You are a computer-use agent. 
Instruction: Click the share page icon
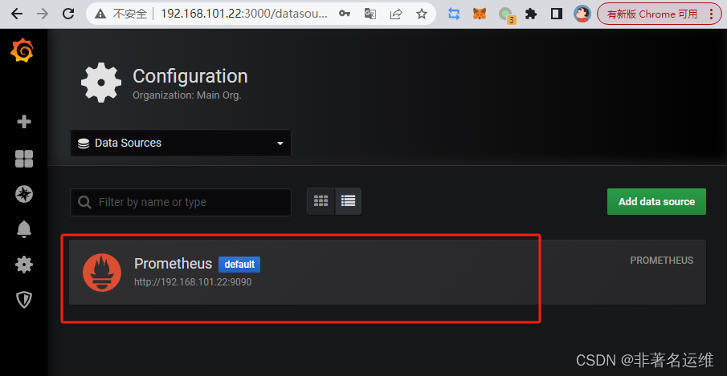[x=395, y=14]
